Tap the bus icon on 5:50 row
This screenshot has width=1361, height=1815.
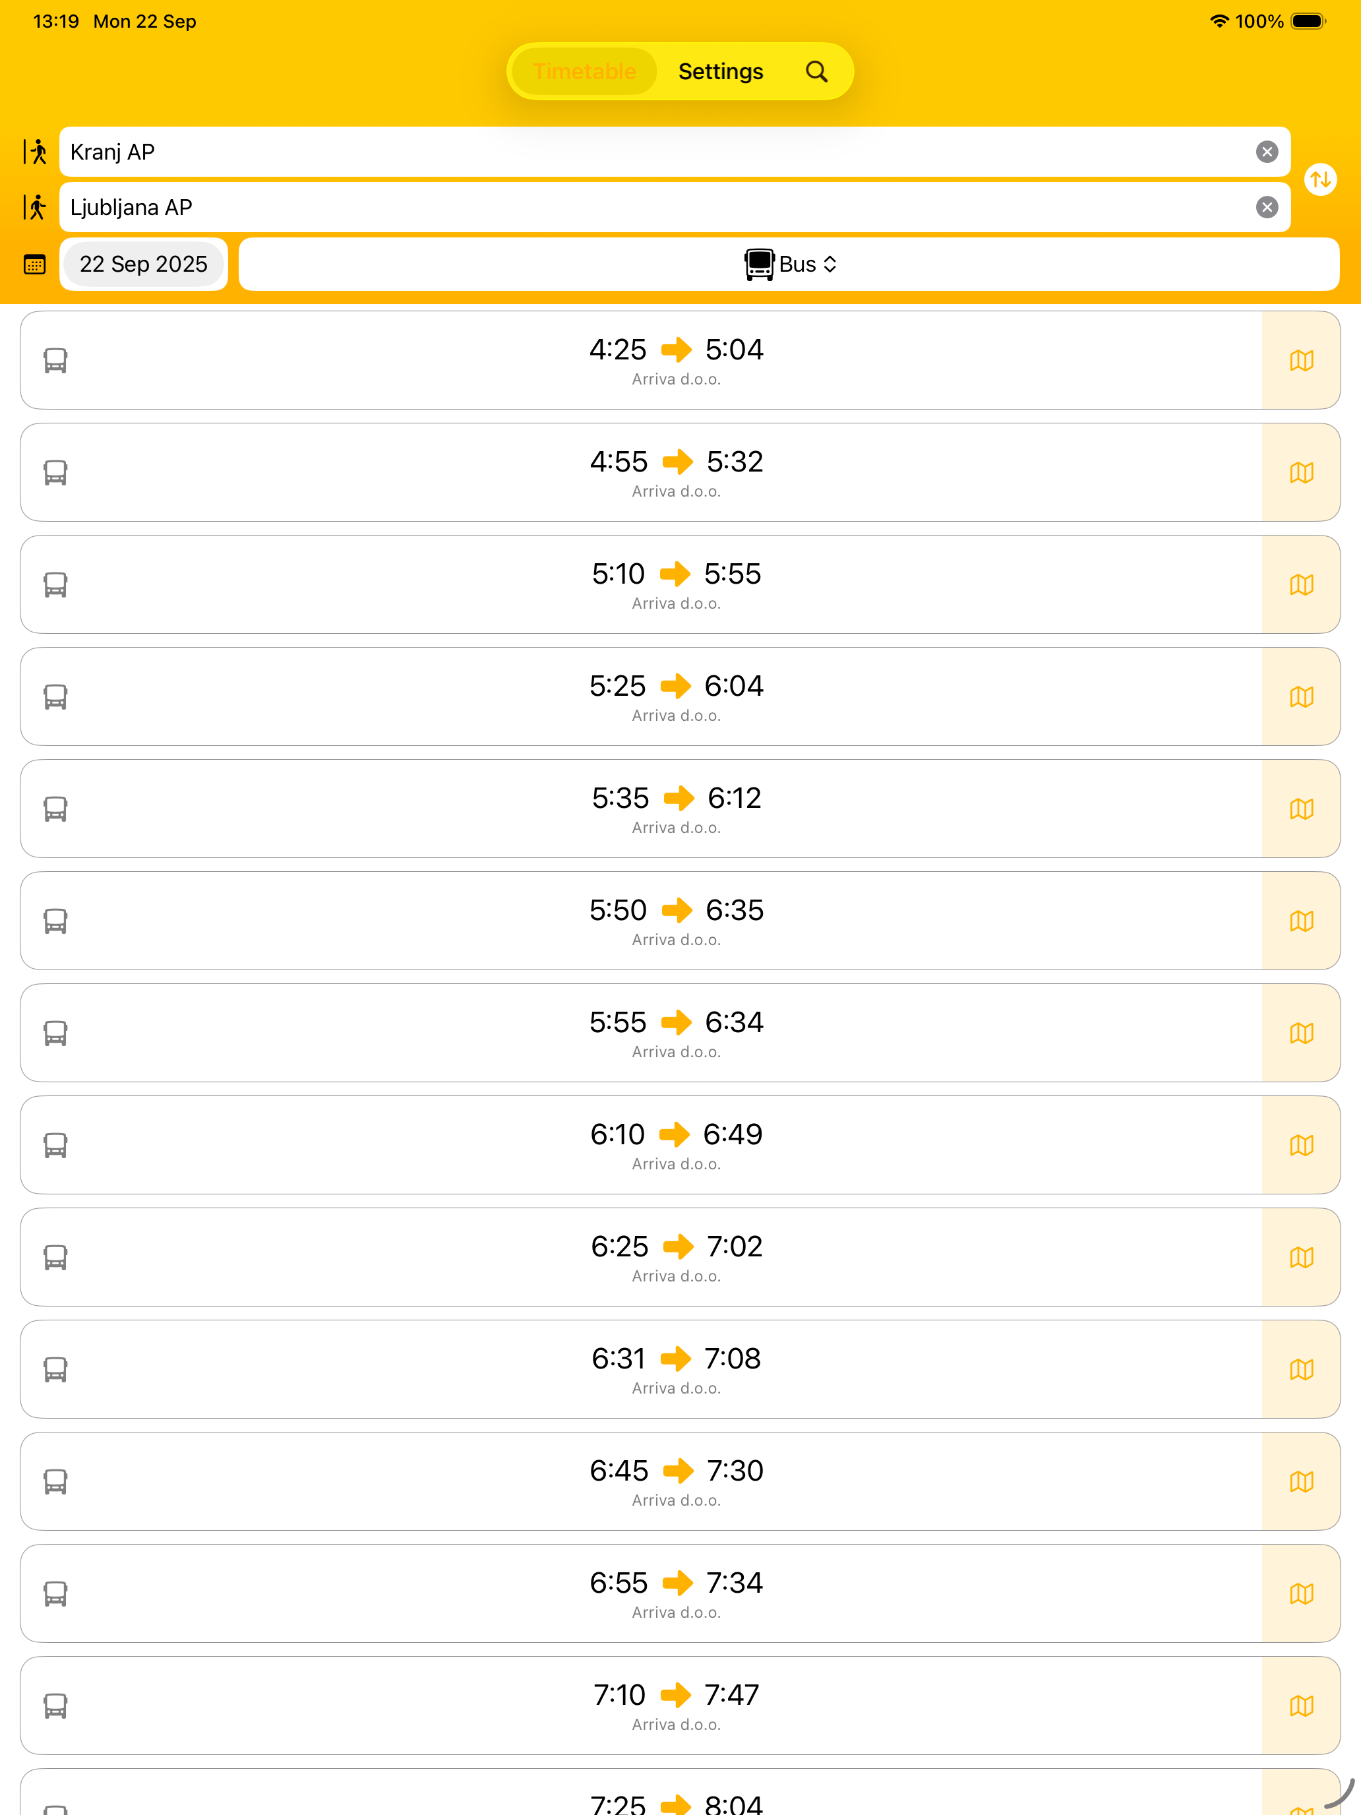55,921
